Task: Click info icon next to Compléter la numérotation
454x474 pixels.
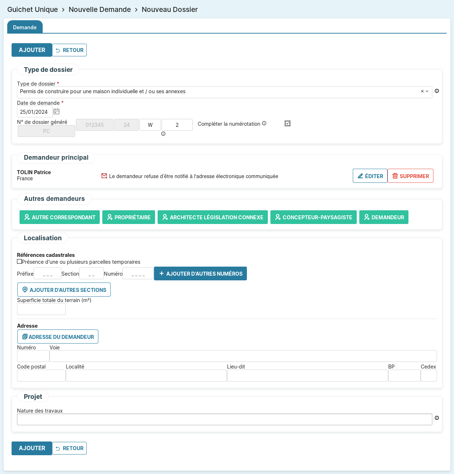Action: [264, 124]
